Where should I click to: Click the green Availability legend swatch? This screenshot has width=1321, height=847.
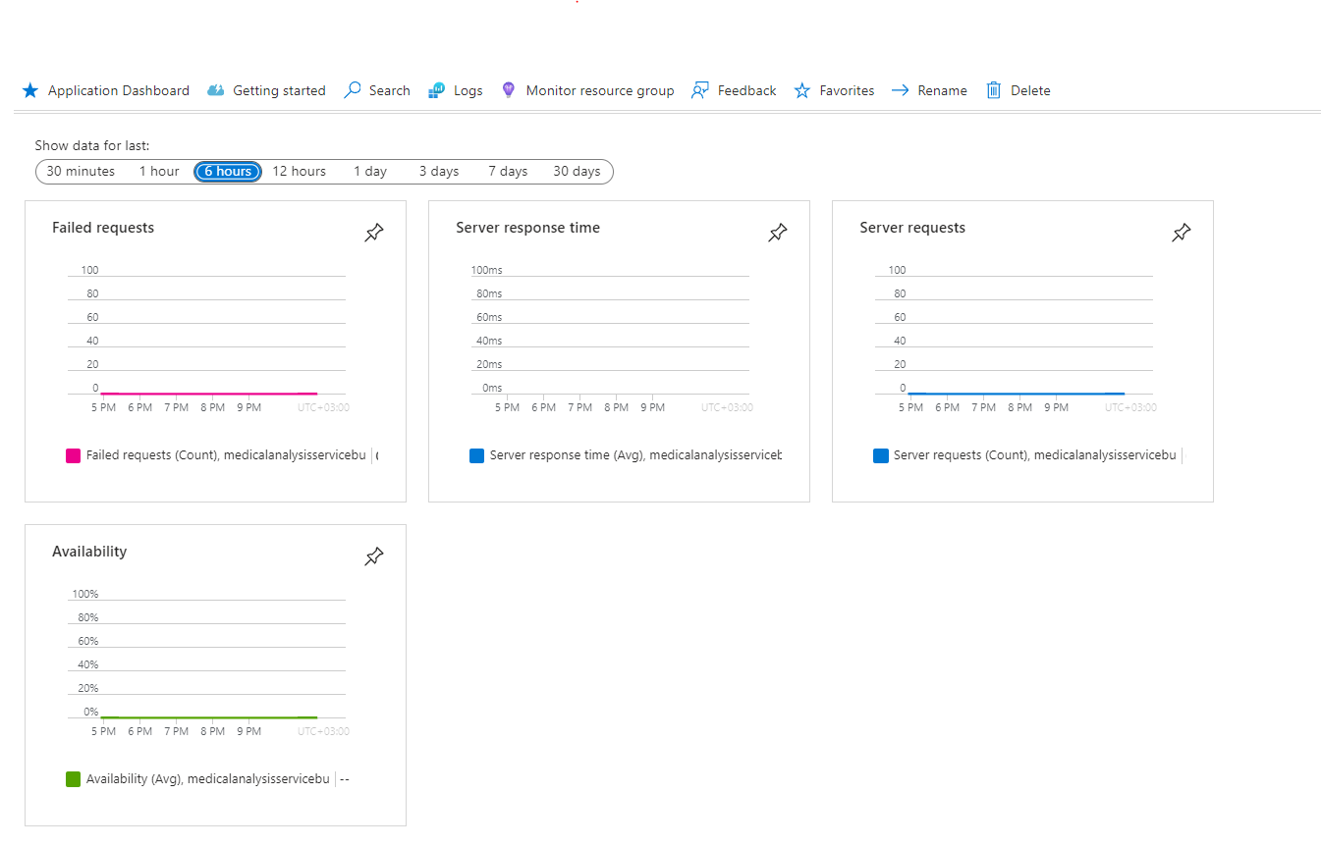pos(73,779)
